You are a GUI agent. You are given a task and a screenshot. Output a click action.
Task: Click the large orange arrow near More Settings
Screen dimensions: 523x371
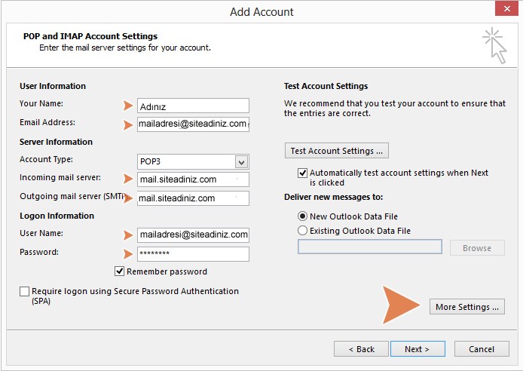click(x=401, y=305)
